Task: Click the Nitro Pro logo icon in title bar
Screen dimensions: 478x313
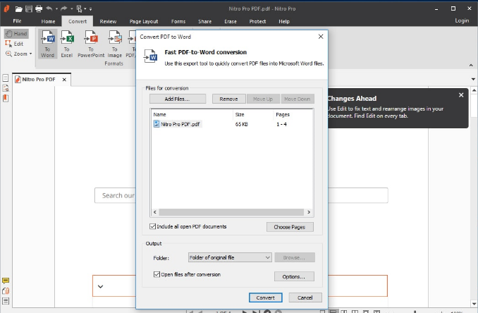Action: pyautogui.click(x=6, y=9)
